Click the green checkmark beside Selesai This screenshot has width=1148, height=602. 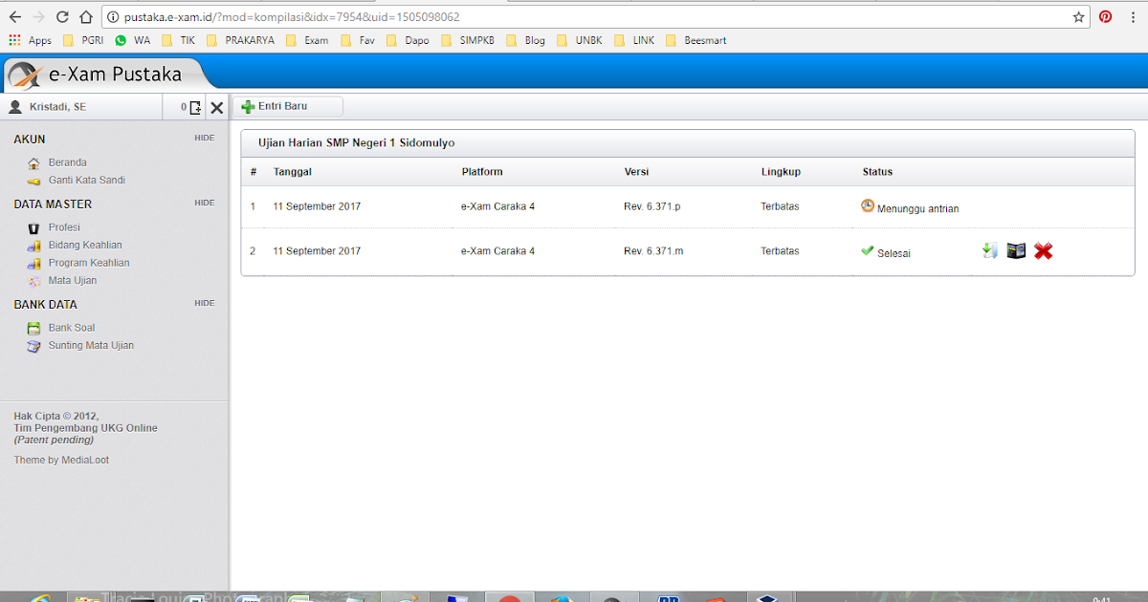click(x=868, y=250)
